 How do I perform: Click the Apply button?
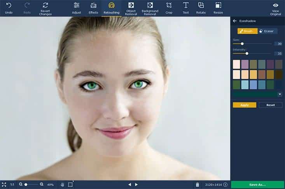coord(245,105)
